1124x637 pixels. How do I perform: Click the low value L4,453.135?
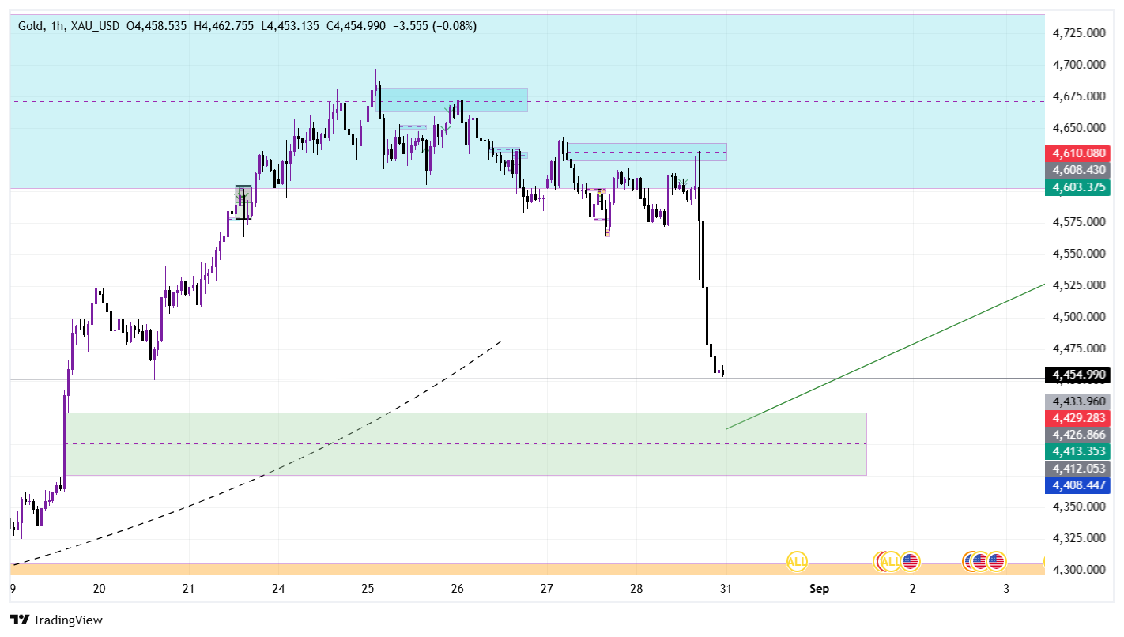[x=289, y=26]
